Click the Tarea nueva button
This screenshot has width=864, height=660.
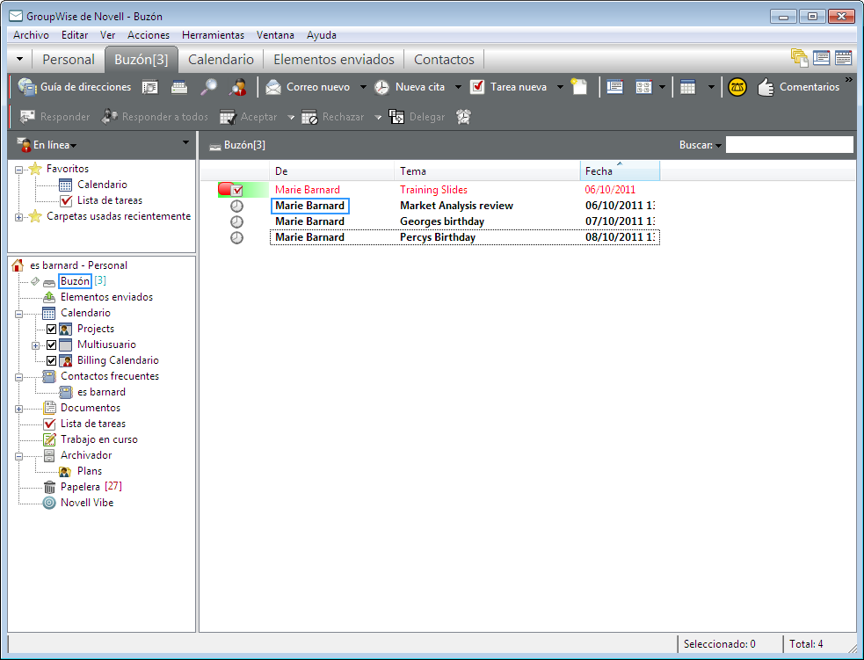point(509,87)
